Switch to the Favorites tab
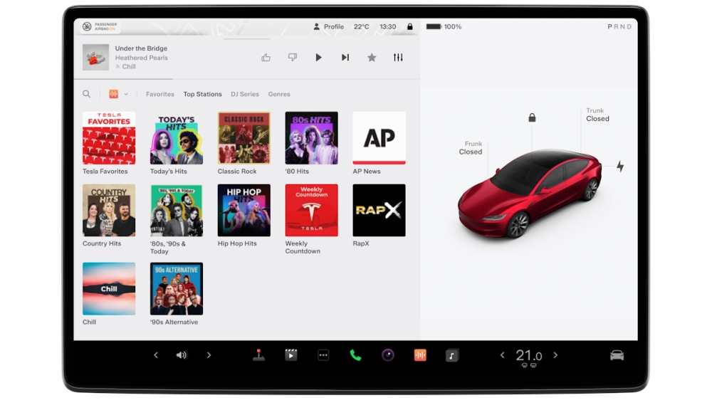Screen dimensions: 712x400 [x=159, y=94]
